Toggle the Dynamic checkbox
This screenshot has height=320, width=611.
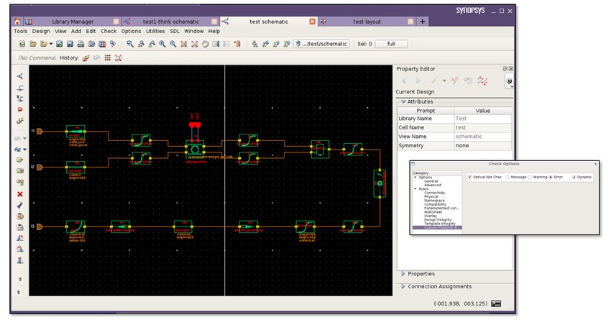(574, 177)
